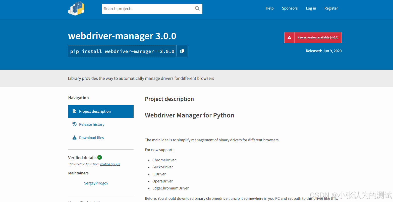Click the Verified details heading
This screenshot has width=393, height=202.
coord(82,158)
